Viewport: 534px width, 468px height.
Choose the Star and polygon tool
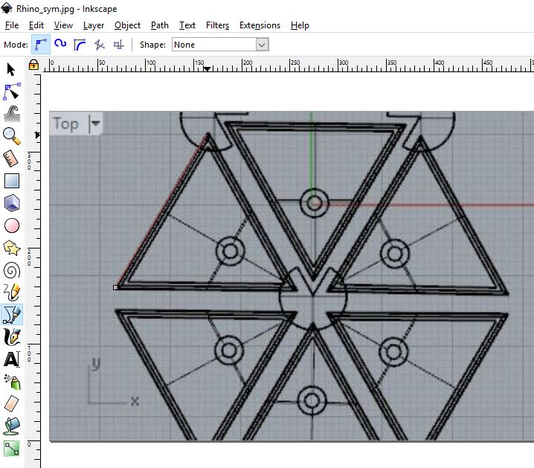(x=12, y=248)
